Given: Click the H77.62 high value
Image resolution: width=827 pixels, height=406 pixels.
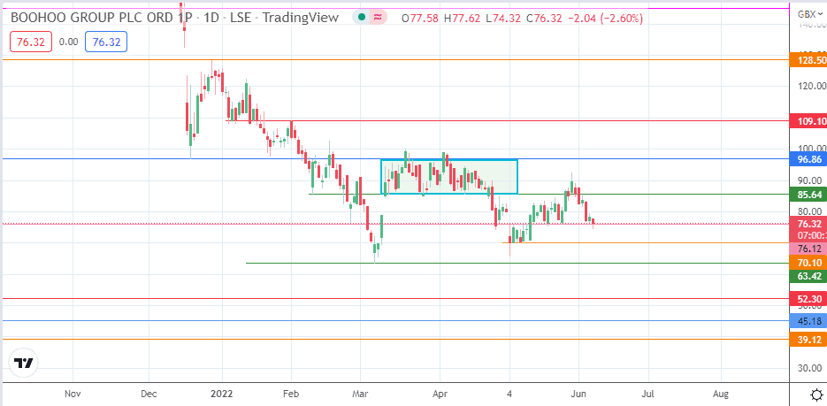Looking at the screenshot, I should (x=463, y=19).
